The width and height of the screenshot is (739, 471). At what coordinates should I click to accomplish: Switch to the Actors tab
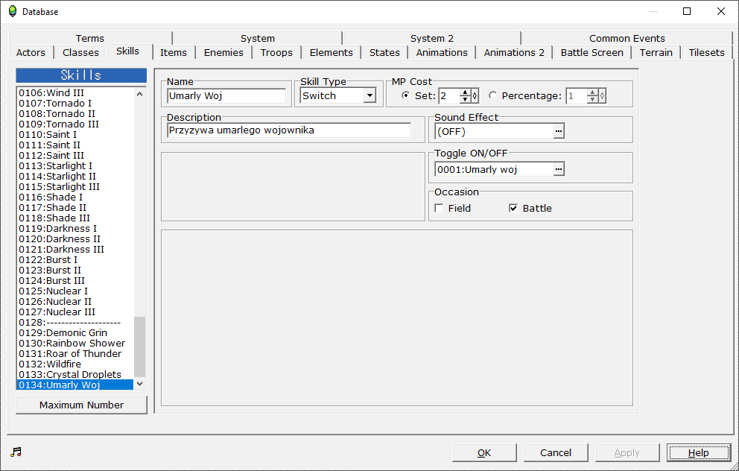tap(31, 52)
